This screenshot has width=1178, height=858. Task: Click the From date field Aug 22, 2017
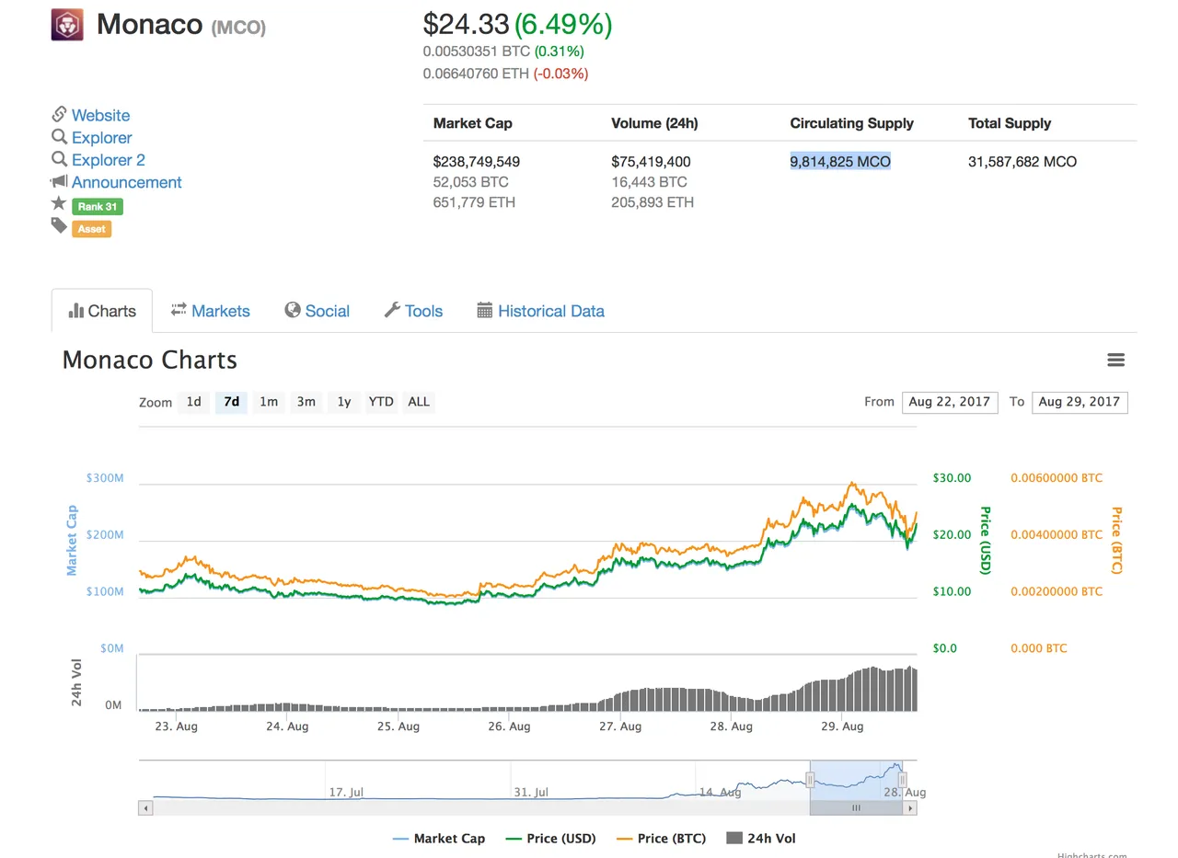pos(950,402)
